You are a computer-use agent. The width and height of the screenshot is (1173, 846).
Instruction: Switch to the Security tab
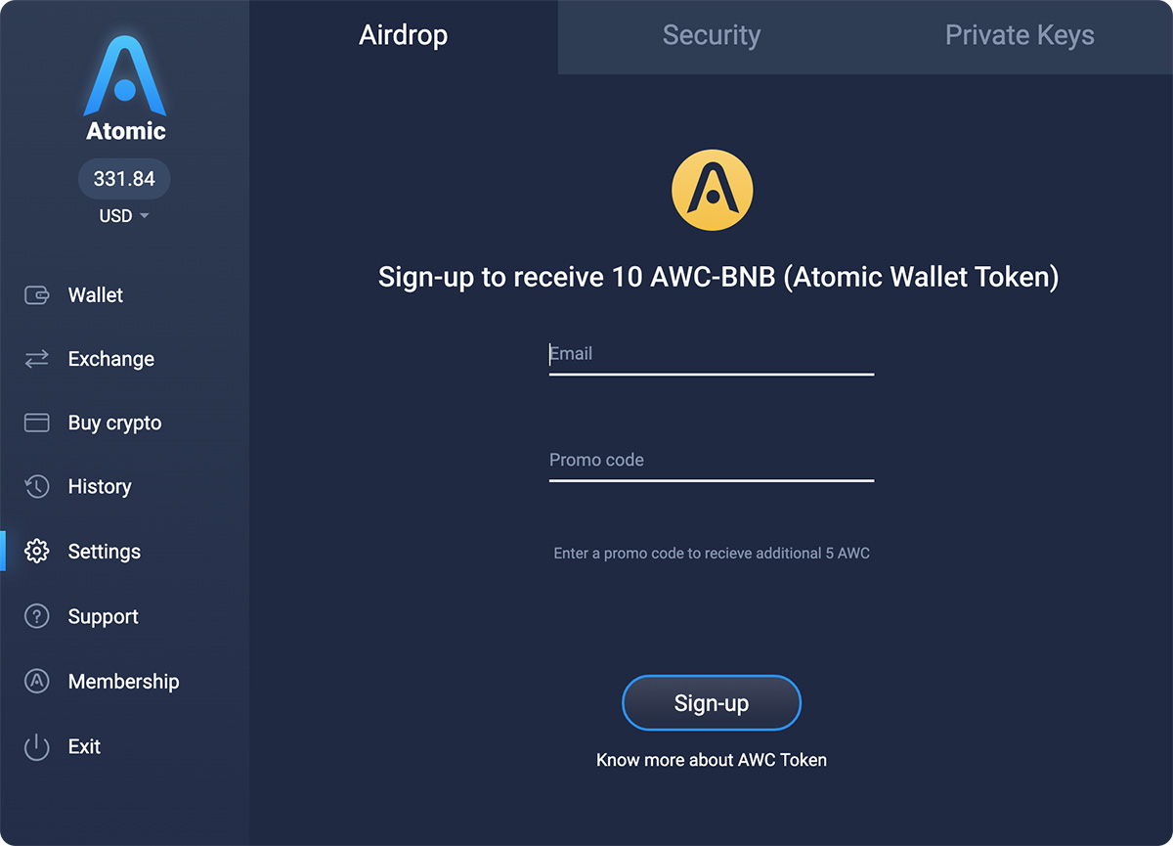712,35
